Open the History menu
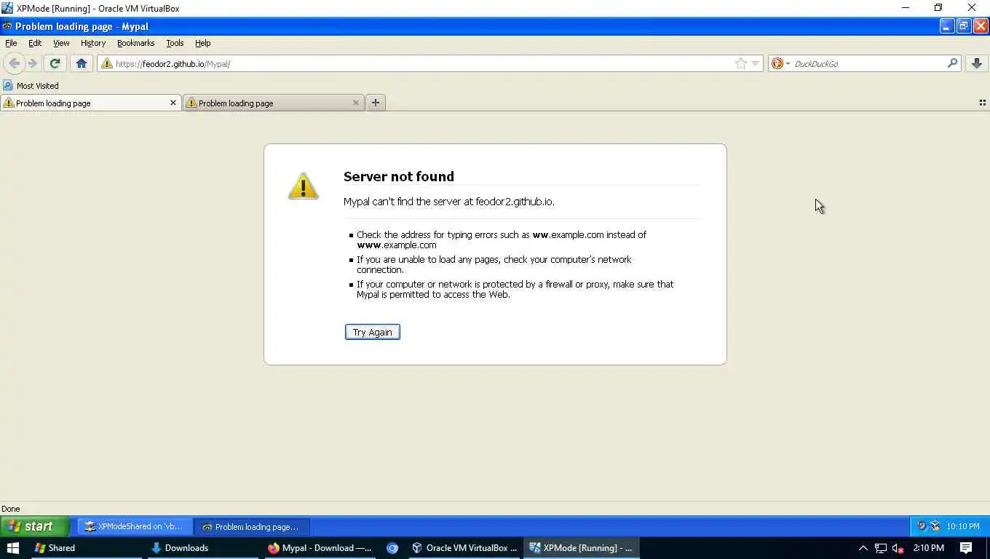990x559 pixels. (x=93, y=43)
